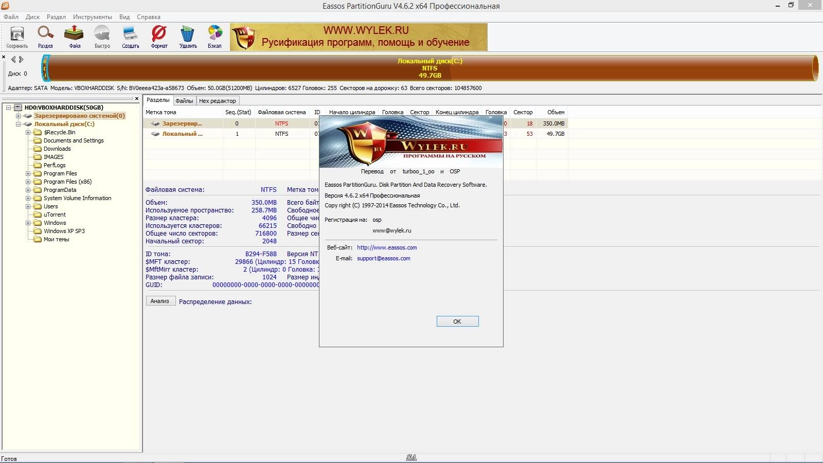Switch to the Файлы tab
Image resolution: width=823 pixels, height=463 pixels.
[184, 101]
